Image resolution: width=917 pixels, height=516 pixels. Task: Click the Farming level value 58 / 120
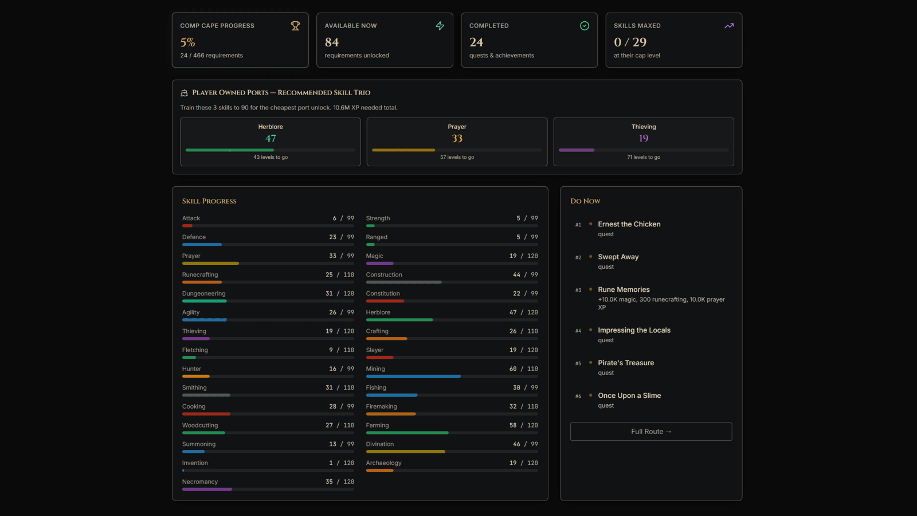pyautogui.click(x=523, y=425)
